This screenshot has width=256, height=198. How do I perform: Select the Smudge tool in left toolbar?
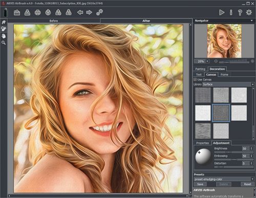[x=4, y=22]
